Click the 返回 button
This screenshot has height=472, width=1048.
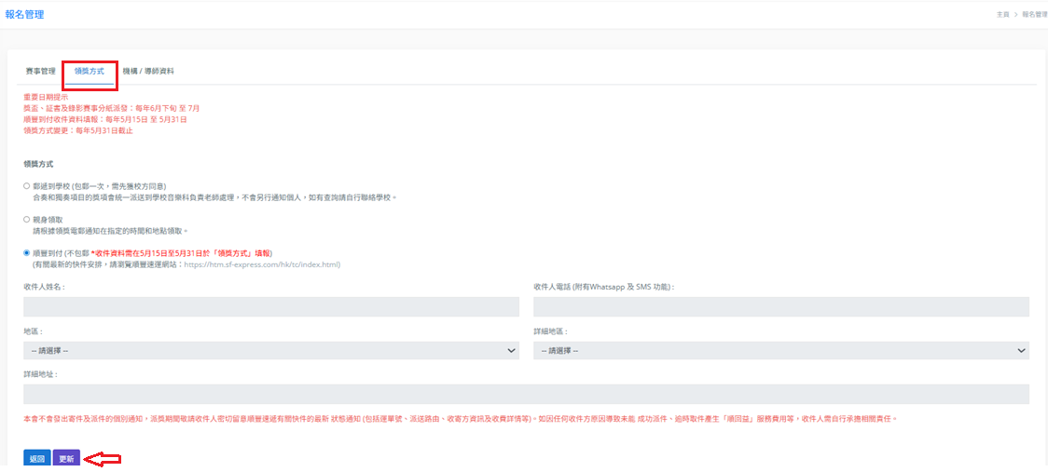36,459
